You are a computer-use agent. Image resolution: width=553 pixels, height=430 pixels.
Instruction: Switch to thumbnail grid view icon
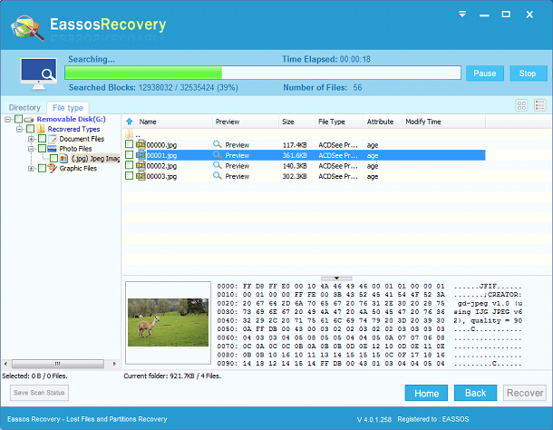pyautogui.click(x=521, y=105)
